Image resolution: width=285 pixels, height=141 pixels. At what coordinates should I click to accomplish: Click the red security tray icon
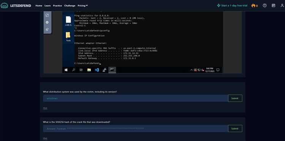pyautogui.click(x=195, y=70)
